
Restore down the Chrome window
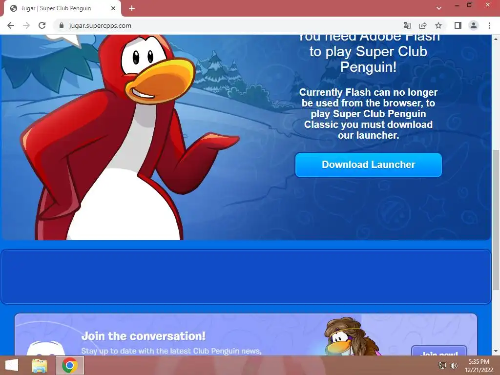click(469, 5)
